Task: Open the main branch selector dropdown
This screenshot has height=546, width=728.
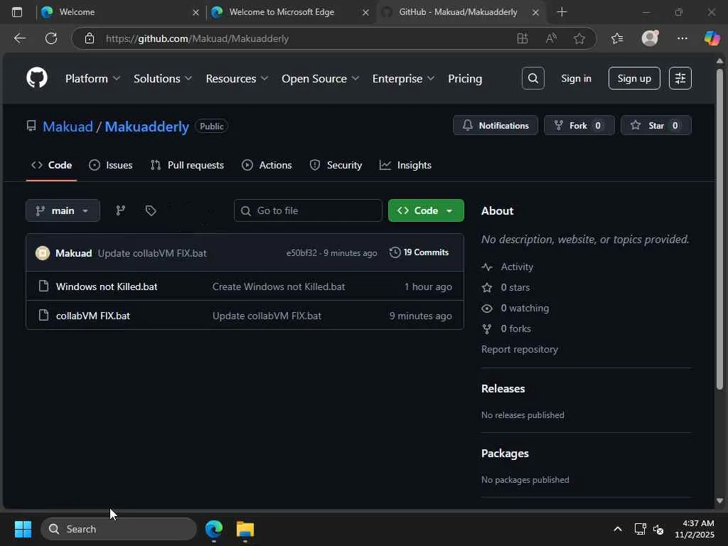Action: 63,210
